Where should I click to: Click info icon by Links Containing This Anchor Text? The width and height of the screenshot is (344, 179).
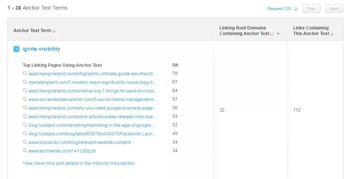pos(332,34)
